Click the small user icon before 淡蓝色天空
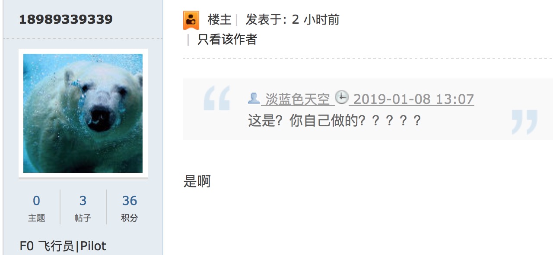553x255 pixels. [254, 98]
